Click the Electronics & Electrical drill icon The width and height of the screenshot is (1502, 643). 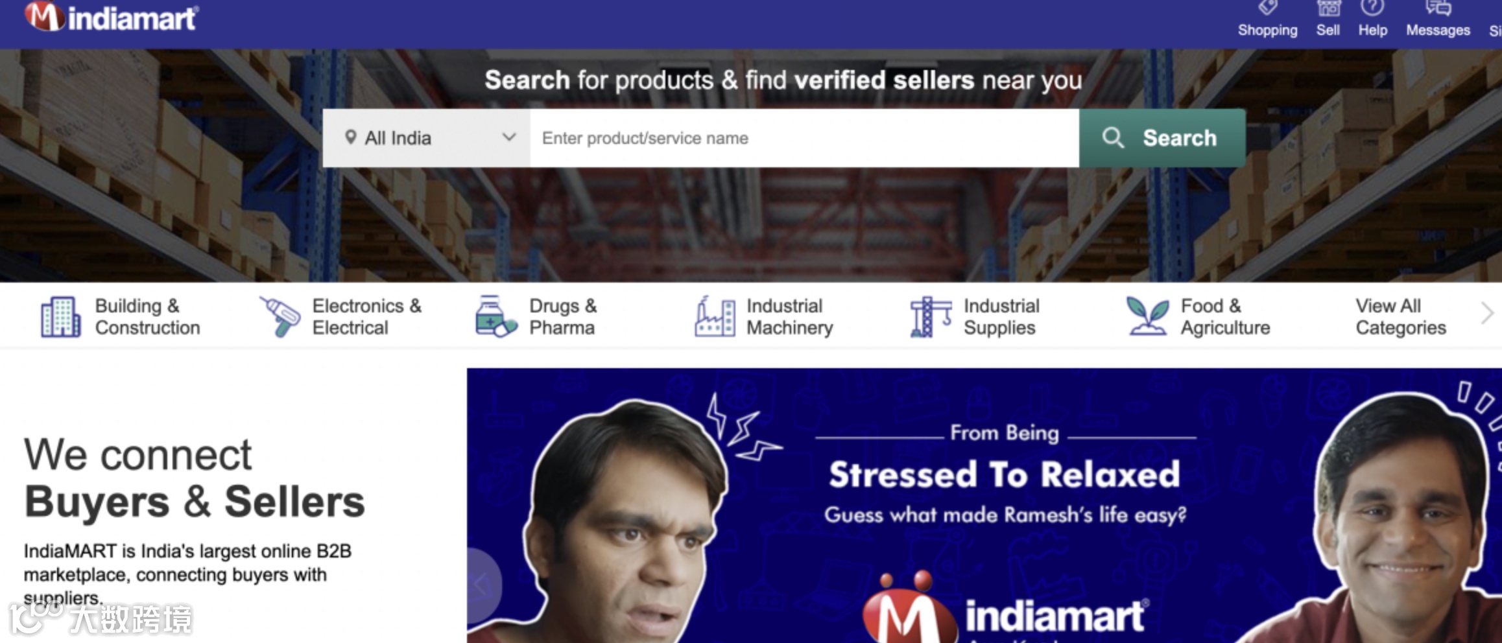[x=280, y=316]
